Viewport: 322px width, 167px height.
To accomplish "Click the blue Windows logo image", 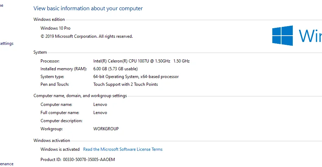I will (282, 35).
